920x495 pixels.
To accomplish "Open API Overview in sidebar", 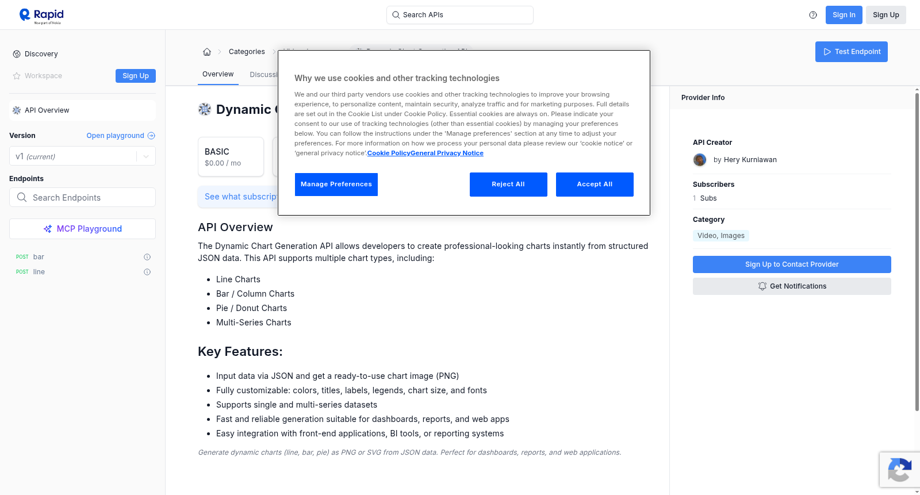I will pos(82,110).
